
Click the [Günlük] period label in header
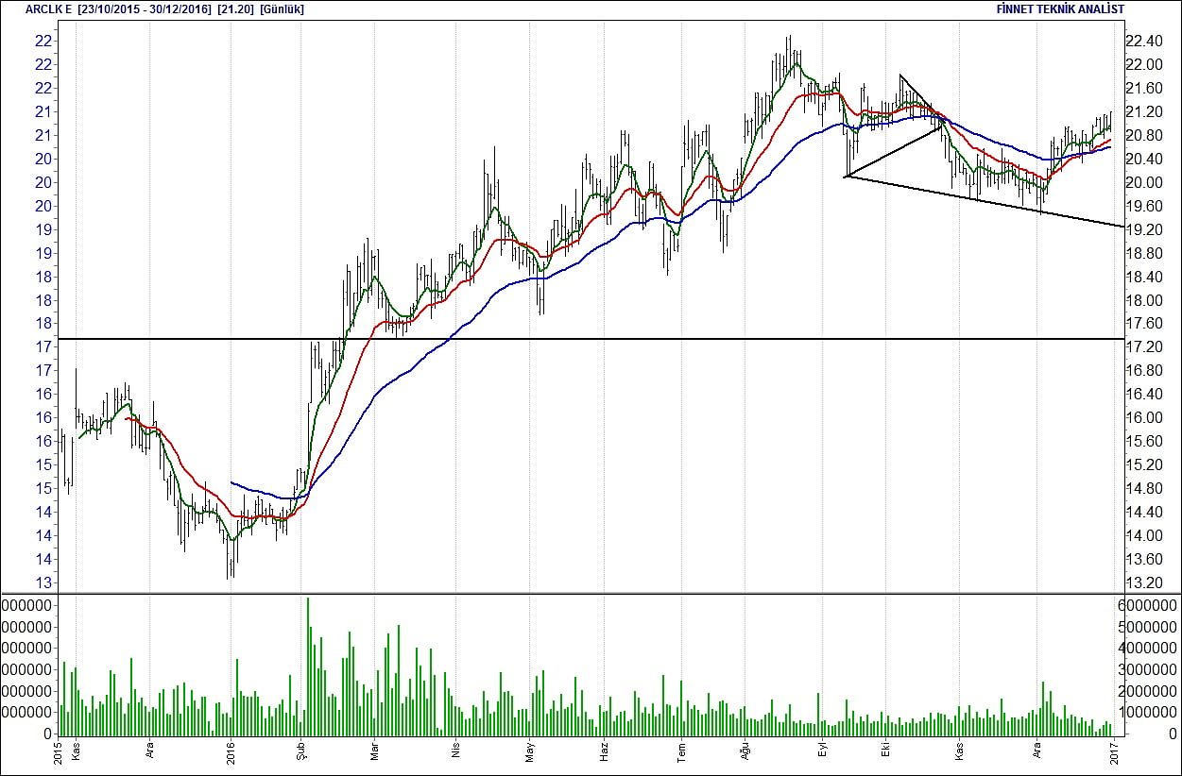tap(282, 9)
